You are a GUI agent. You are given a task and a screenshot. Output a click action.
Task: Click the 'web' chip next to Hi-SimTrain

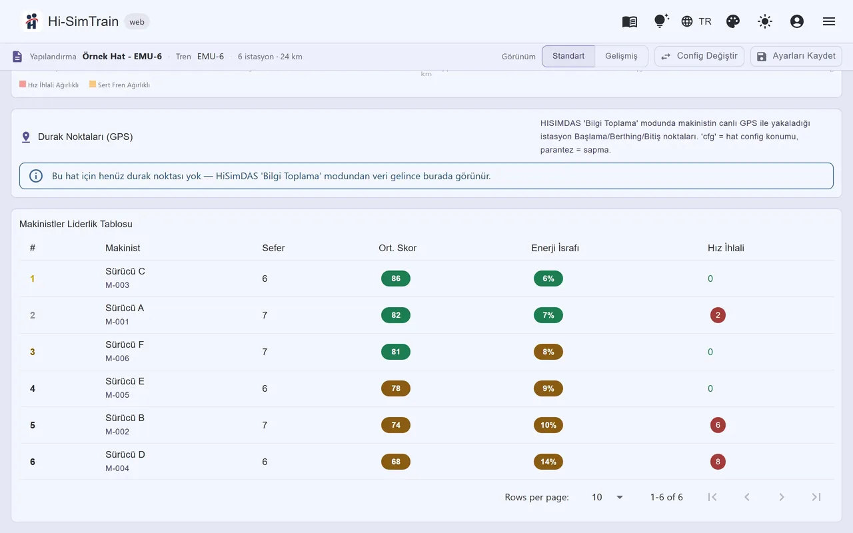click(137, 22)
